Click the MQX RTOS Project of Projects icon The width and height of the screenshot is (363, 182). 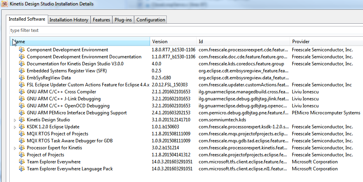click(x=22, y=134)
